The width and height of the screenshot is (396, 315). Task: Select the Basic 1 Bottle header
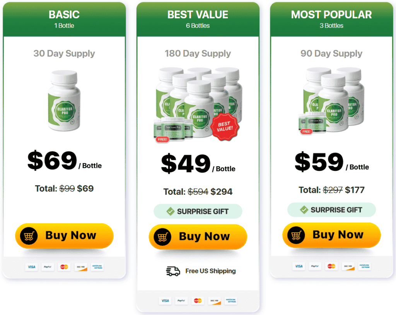click(x=64, y=19)
